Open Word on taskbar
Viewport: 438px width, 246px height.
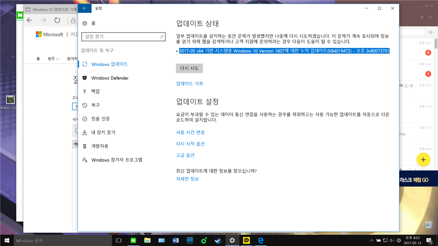[176, 240]
